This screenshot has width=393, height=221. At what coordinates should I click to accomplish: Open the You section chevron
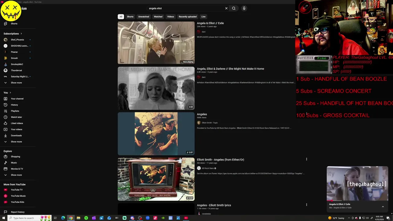(x=10, y=93)
